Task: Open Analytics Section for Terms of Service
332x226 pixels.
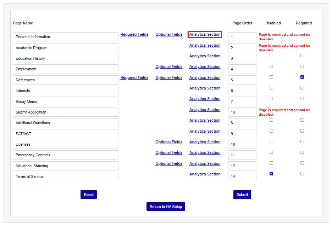Action: 205,174
